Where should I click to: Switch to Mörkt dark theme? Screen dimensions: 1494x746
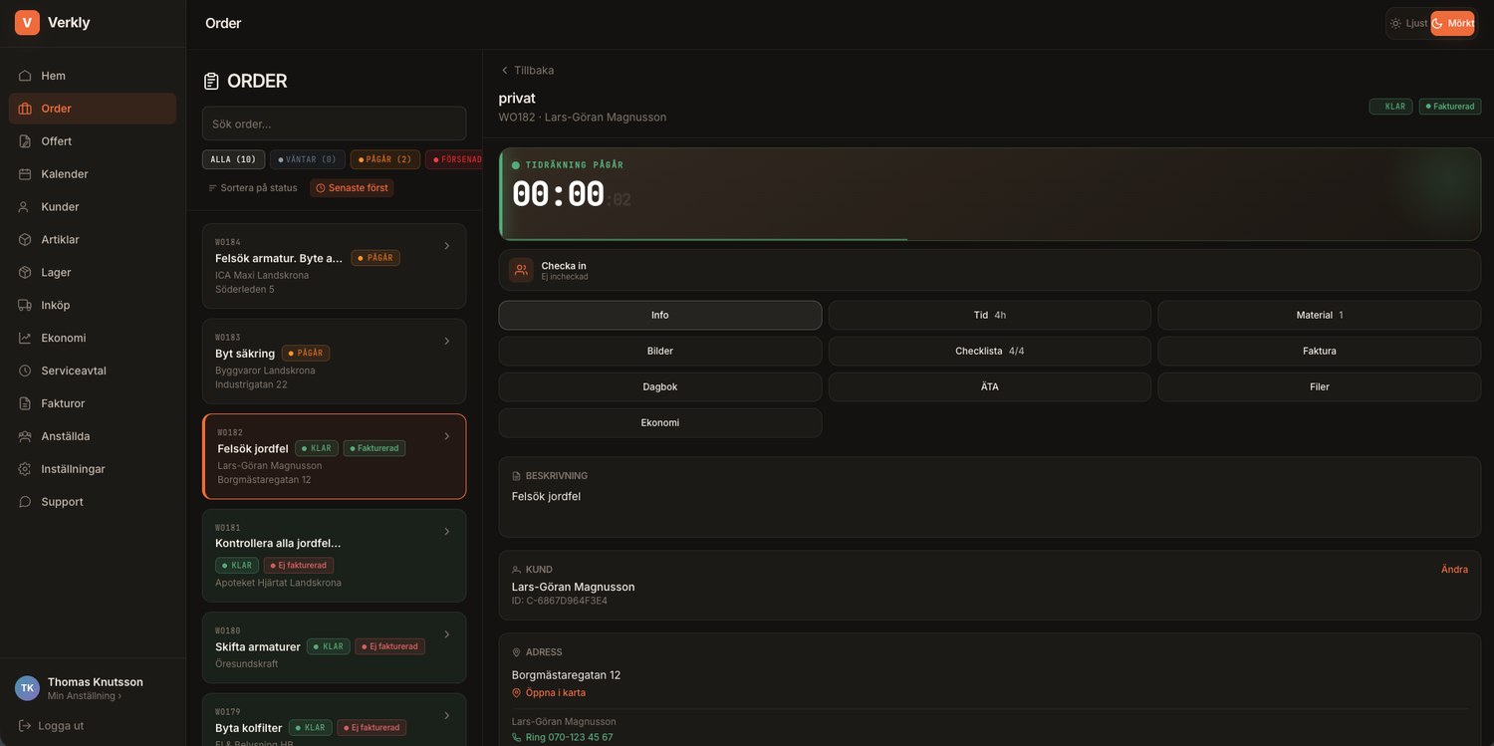(x=1453, y=23)
